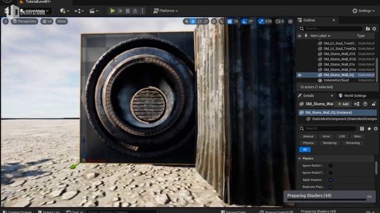Open the Lit view mode menu
The height and width of the screenshot is (213, 380).
point(47,21)
